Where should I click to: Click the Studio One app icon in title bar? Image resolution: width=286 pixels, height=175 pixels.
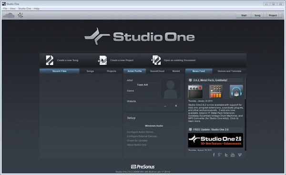4,4
